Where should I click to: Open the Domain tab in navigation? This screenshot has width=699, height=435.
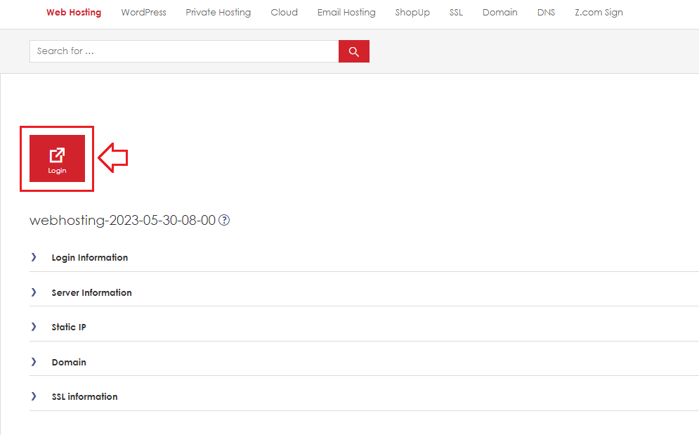pyautogui.click(x=499, y=13)
